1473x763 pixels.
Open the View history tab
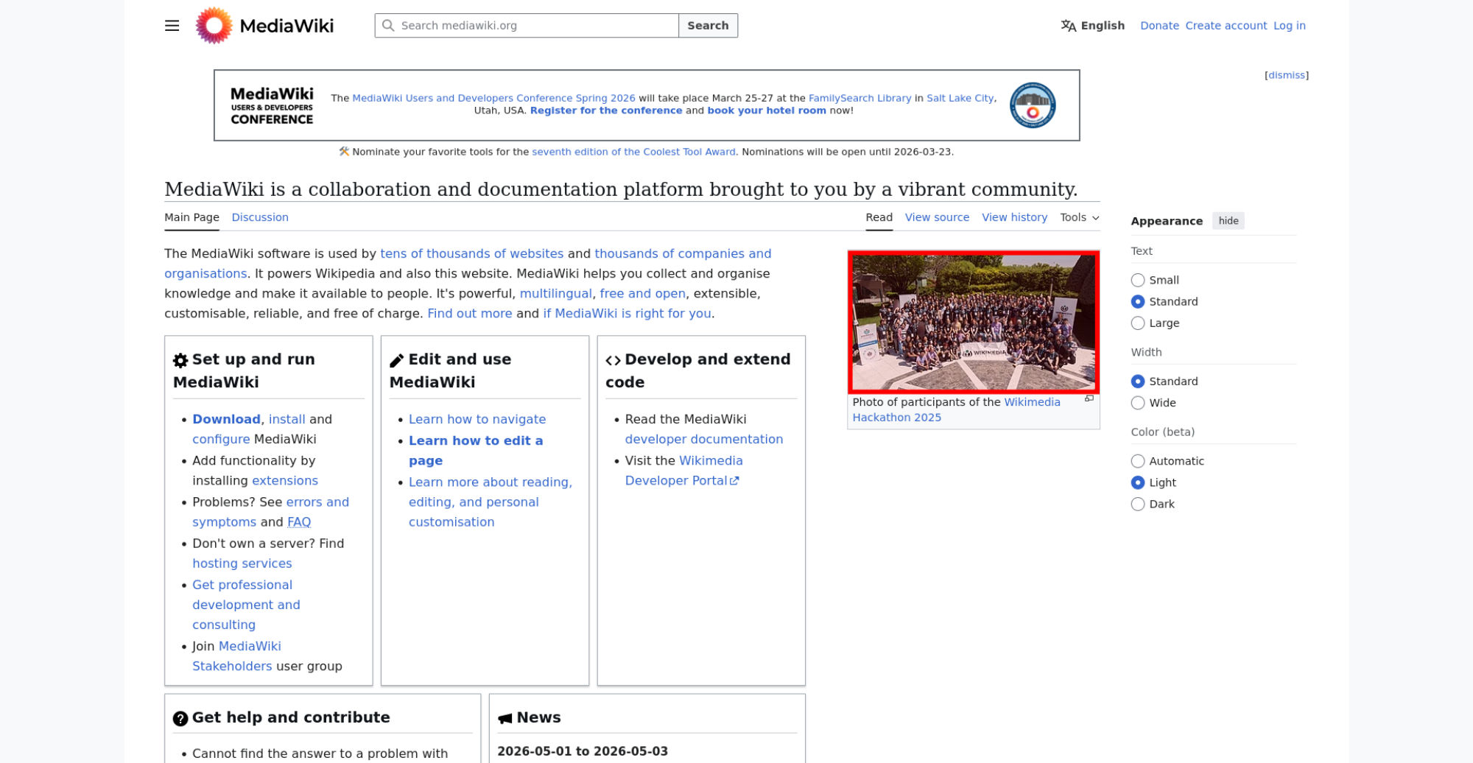pyautogui.click(x=1014, y=217)
